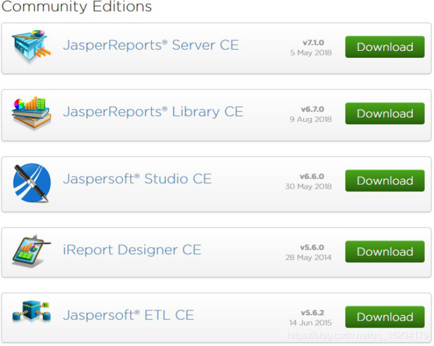This screenshot has width=434, height=346.
Task: Open the iReport Designer CE title link
Action: pos(132,250)
